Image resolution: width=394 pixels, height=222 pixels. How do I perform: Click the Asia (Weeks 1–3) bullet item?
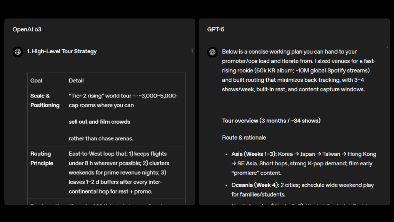304,163
